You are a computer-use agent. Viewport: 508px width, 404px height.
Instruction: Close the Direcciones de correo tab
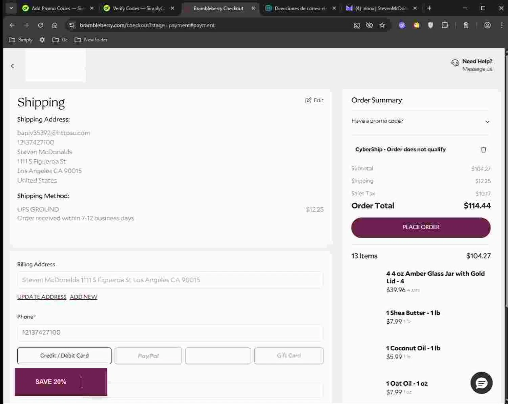(x=334, y=8)
